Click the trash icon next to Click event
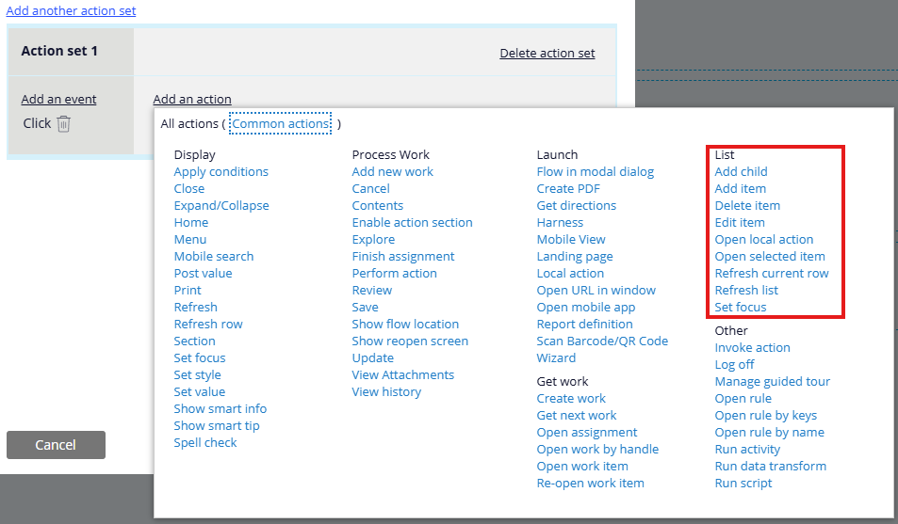 pyautogui.click(x=63, y=123)
